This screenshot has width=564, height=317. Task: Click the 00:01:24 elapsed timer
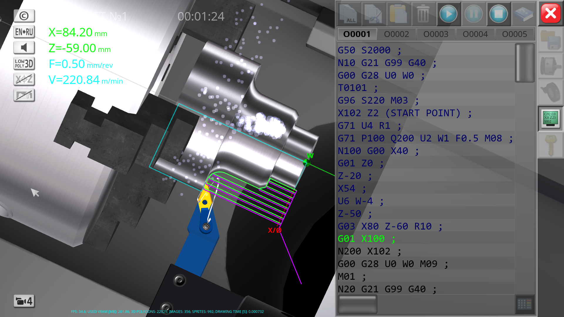201,16
